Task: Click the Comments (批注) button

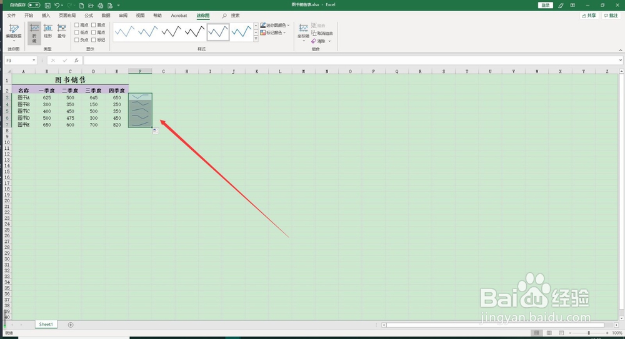Action: coord(611,16)
